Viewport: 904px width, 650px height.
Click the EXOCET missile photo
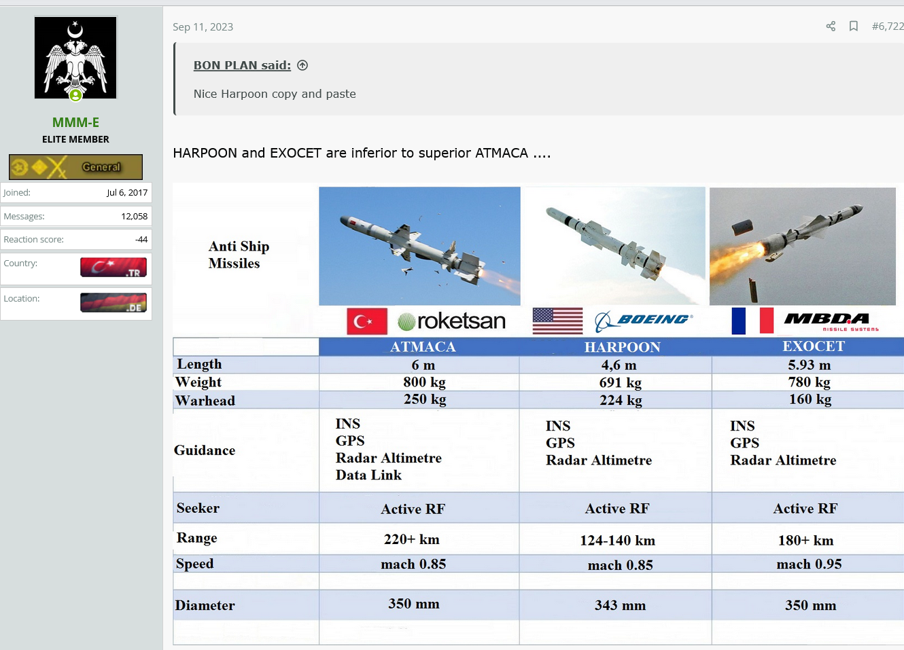pyautogui.click(x=803, y=247)
